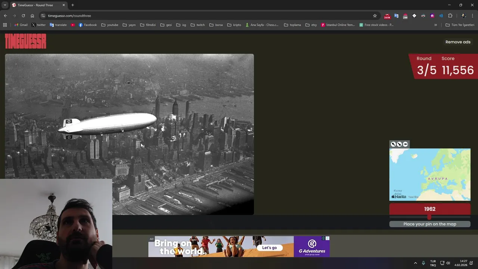Click the year slider handle at 1962
Screen dimensions: 478x269
tap(429, 217)
